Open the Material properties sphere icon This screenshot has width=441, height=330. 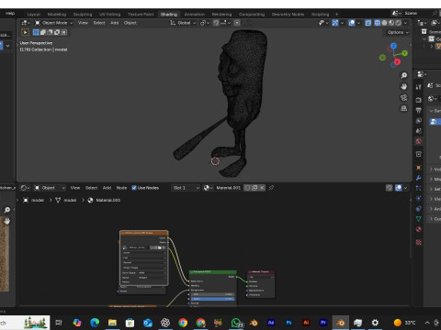(x=419, y=229)
